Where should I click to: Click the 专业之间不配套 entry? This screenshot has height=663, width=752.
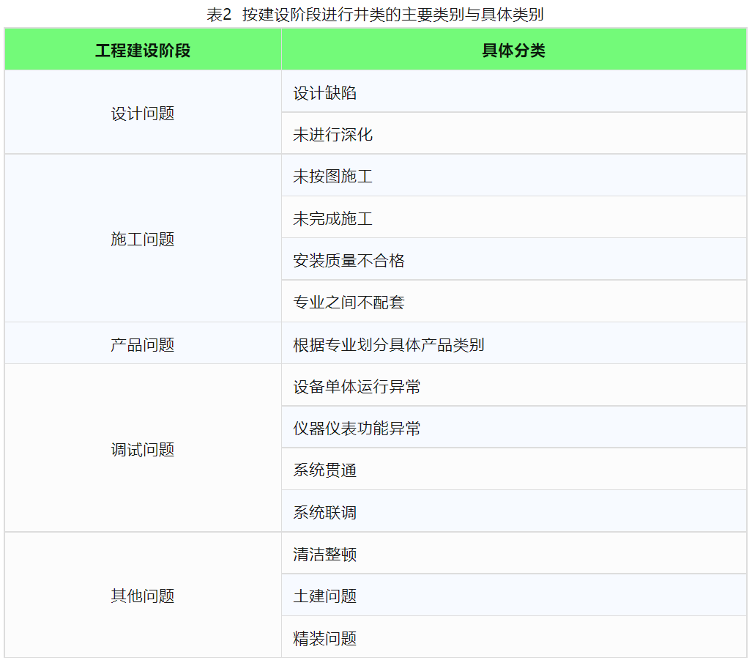(x=349, y=303)
